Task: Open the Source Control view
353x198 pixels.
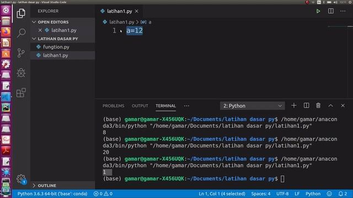Action: (x=21, y=53)
